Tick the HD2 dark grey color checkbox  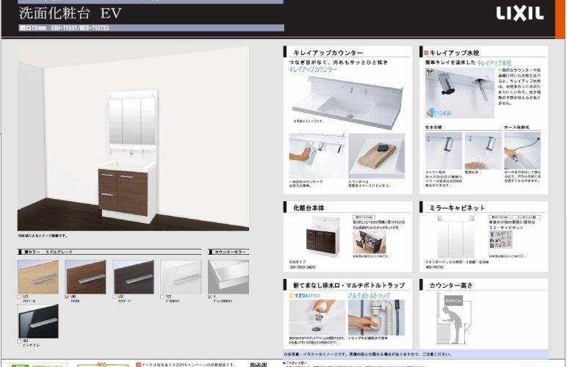click(x=19, y=339)
